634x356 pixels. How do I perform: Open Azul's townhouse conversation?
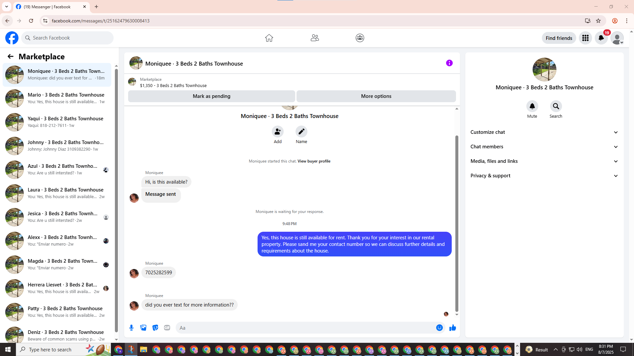pyautogui.click(x=57, y=169)
